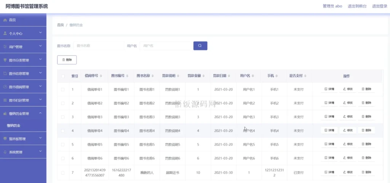This screenshot has width=390, height=183.
Task: Sort by 借阅单号 column arrows
Action: coord(101,76)
